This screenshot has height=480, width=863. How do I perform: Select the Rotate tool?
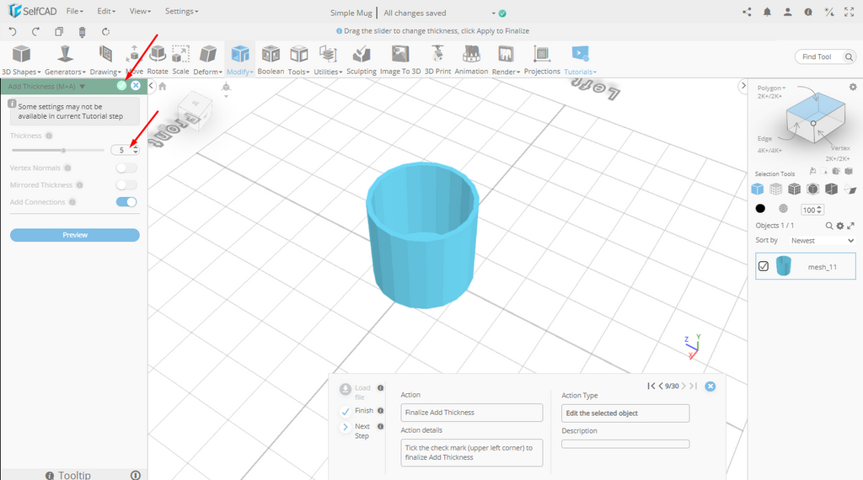(158, 60)
